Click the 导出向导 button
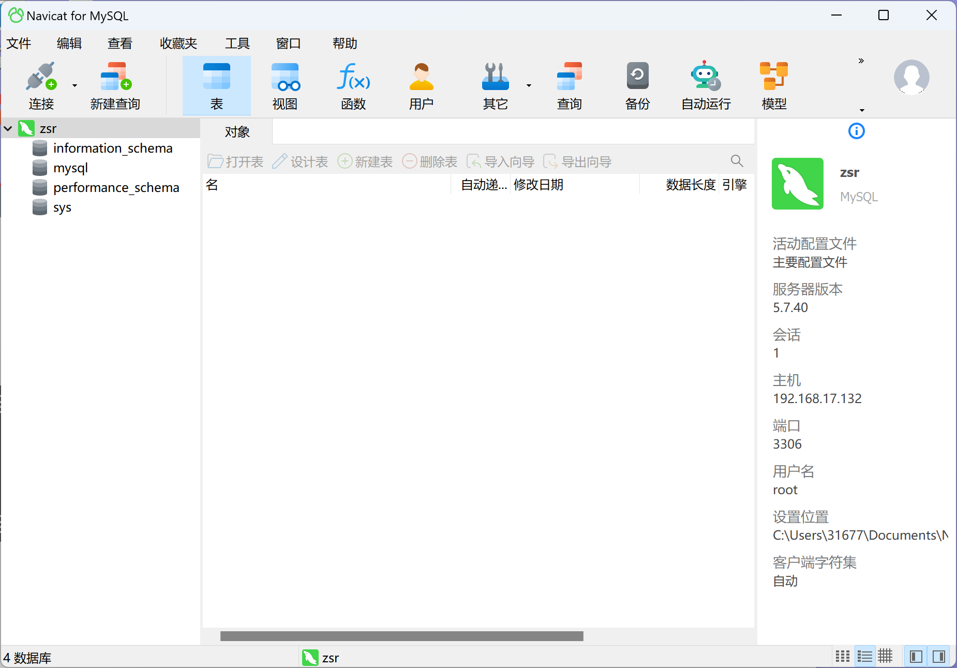The height and width of the screenshot is (668, 957). [x=577, y=161]
